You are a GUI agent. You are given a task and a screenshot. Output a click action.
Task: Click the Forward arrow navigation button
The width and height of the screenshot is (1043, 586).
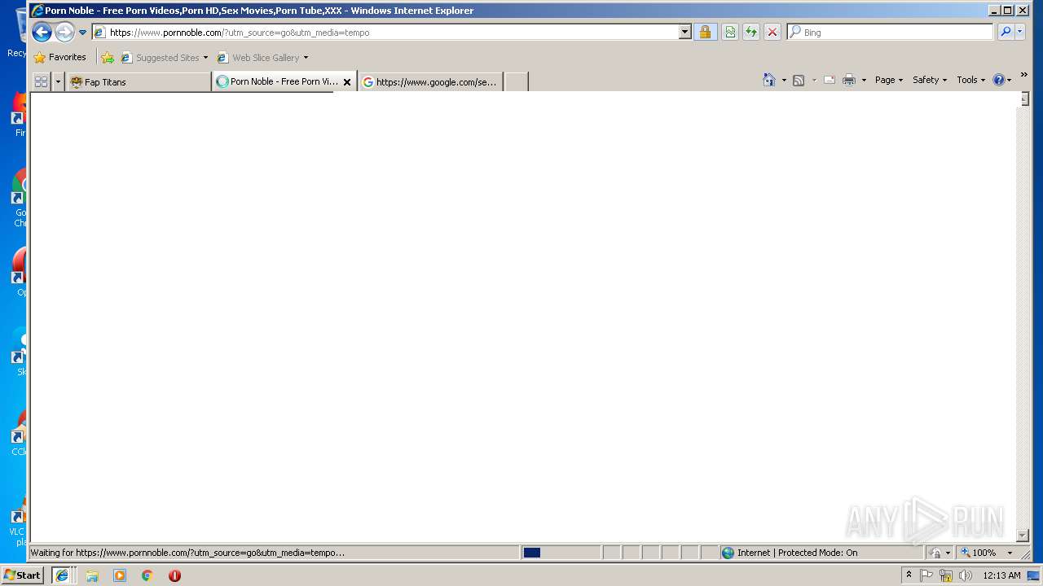pyautogui.click(x=64, y=33)
